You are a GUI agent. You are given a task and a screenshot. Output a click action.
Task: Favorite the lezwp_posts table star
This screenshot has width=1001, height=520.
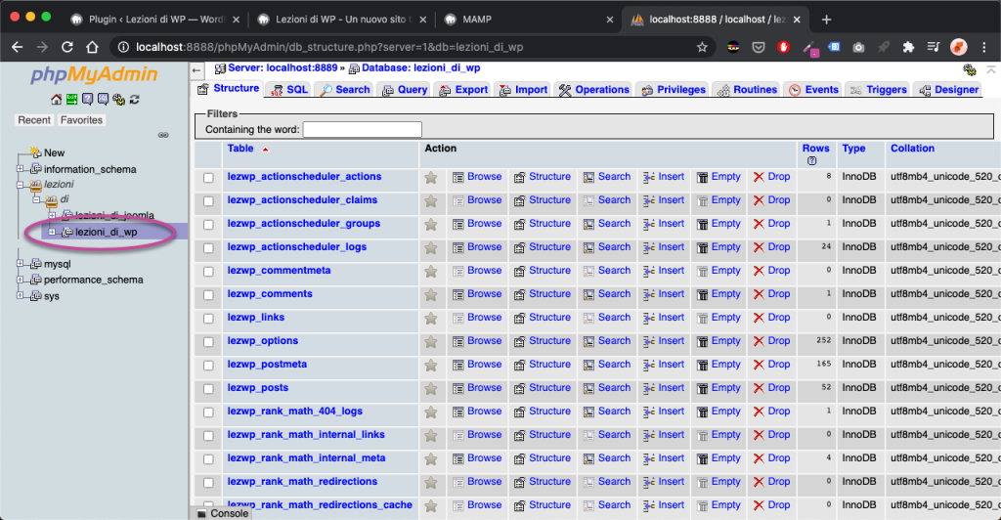(431, 389)
